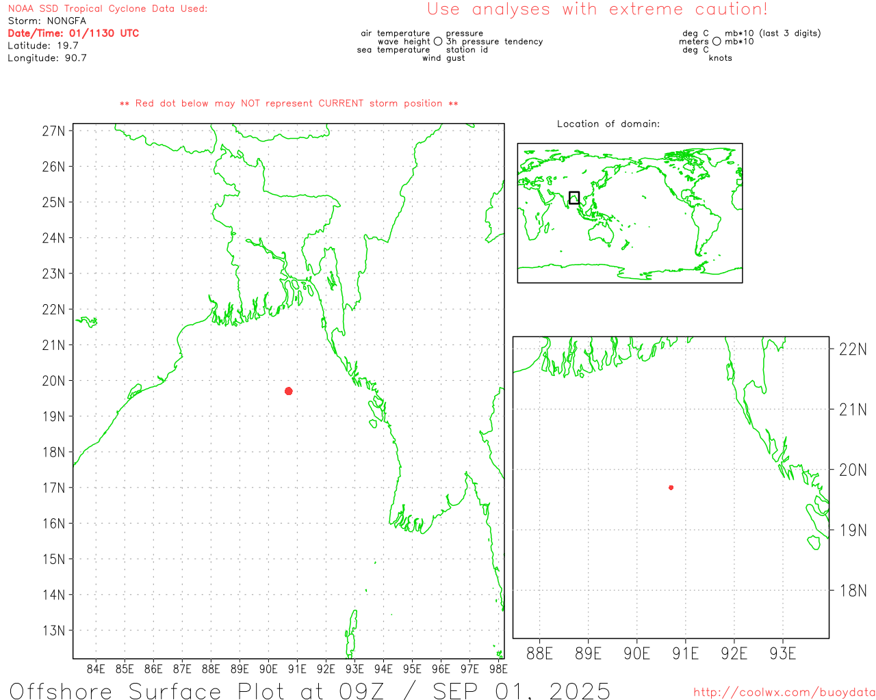Click the 'knots' unit label

(721, 58)
